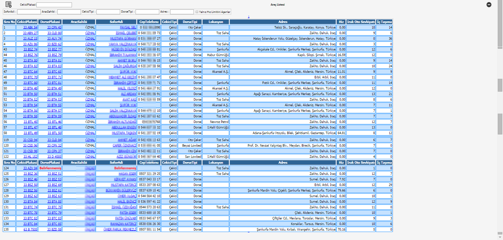
Task: Select address Telsiz Sk., Saraçoğlu, Karatay, Konya
Action: [305, 27]
